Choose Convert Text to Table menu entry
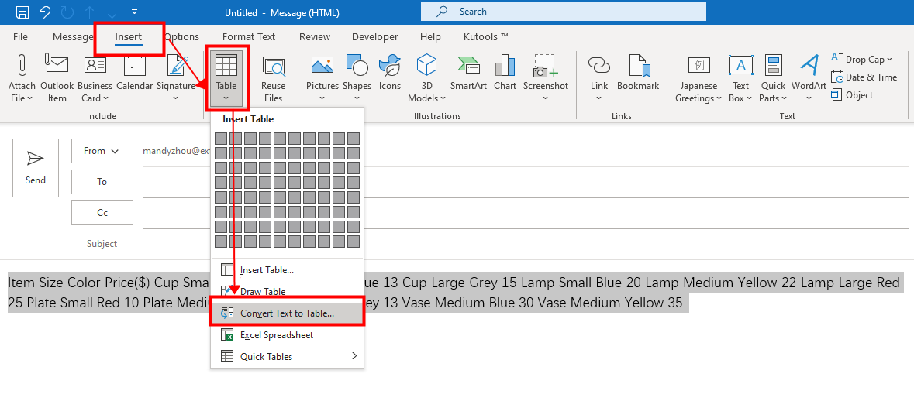The width and height of the screenshot is (914, 394). 287,313
